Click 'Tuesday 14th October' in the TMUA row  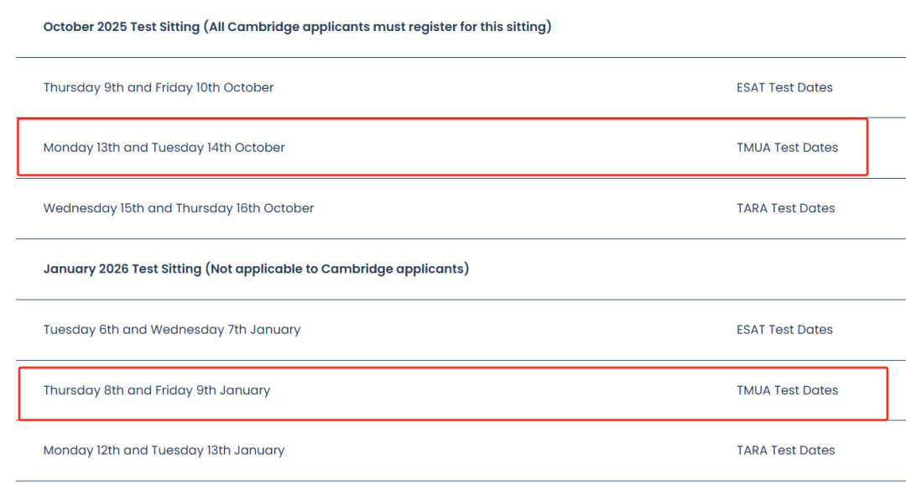(218, 148)
